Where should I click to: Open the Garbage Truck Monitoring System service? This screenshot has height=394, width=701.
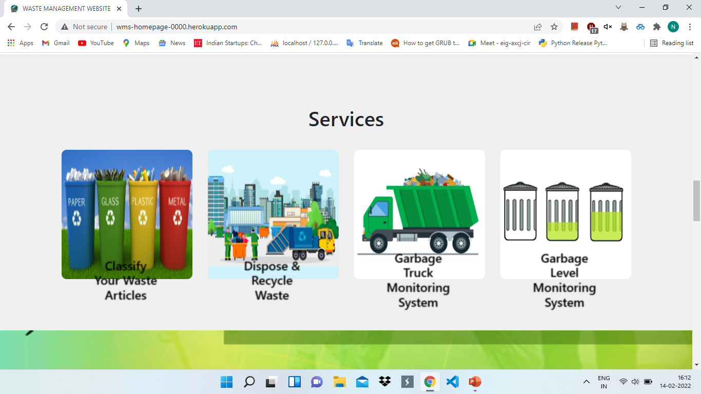click(x=419, y=214)
